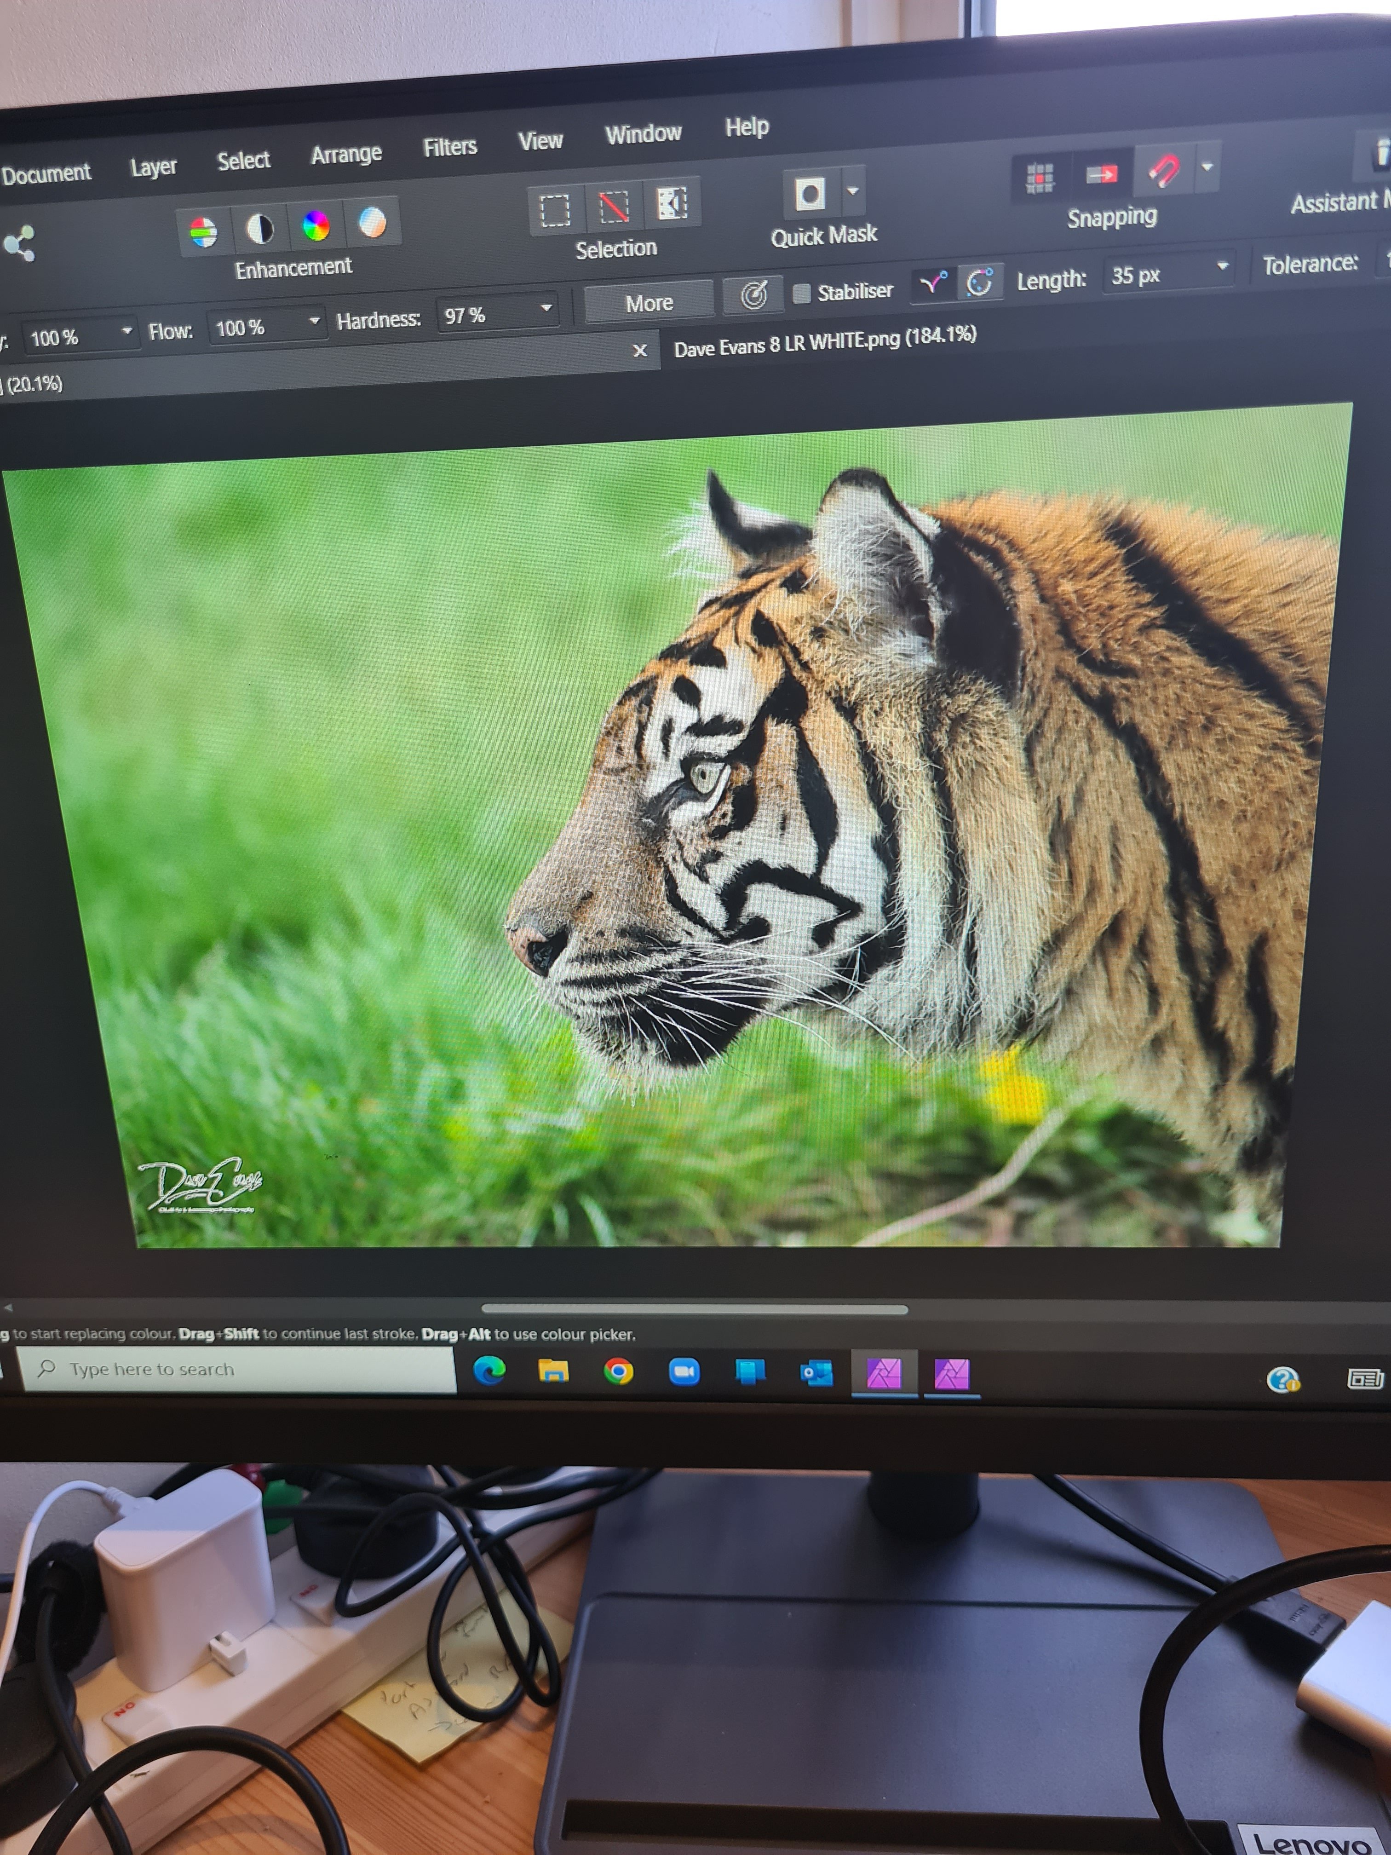The height and width of the screenshot is (1855, 1391).
Task: Click the Auto Levels enhancement icon
Action: [204, 232]
